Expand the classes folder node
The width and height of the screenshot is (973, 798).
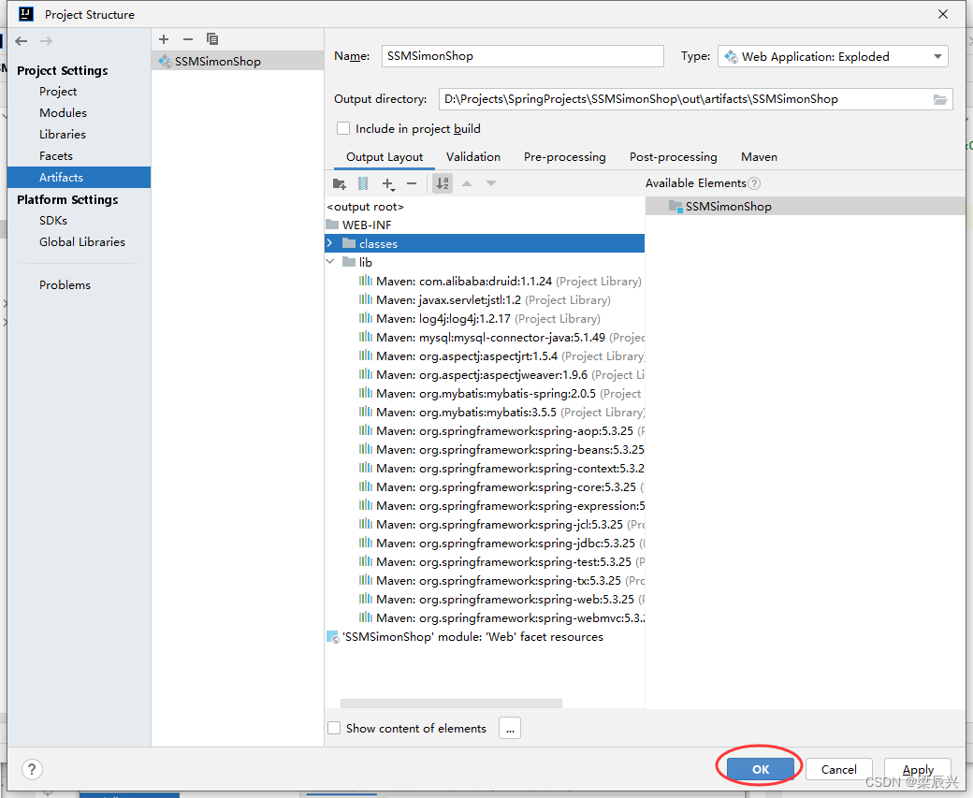point(330,243)
